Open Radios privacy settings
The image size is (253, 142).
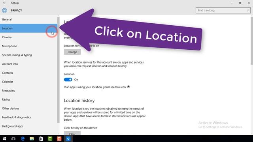[x=28, y=99]
